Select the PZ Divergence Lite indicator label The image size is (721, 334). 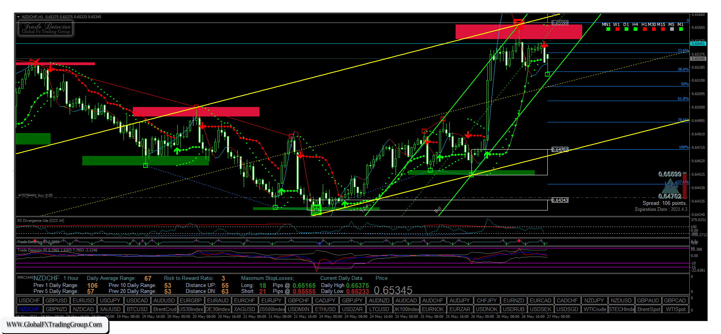tap(41, 221)
